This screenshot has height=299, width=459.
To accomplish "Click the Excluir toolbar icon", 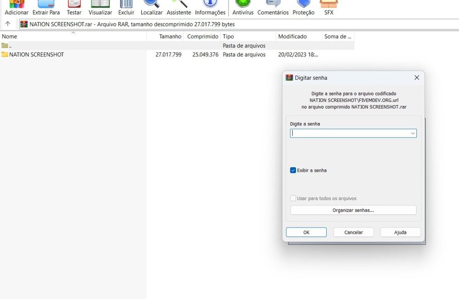I will pyautogui.click(x=126, y=6).
